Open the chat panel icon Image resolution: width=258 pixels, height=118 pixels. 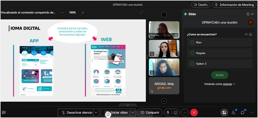pos(243,112)
